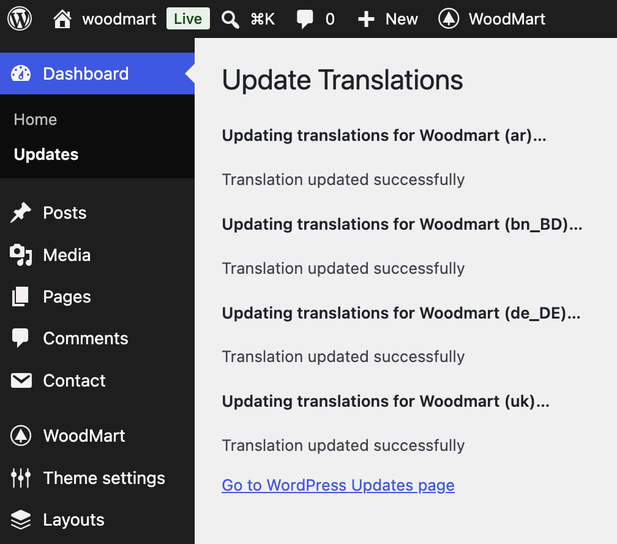Image resolution: width=617 pixels, height=544 pixels.
Task: Open WoodMart admin bar menu
Action: 507,19
